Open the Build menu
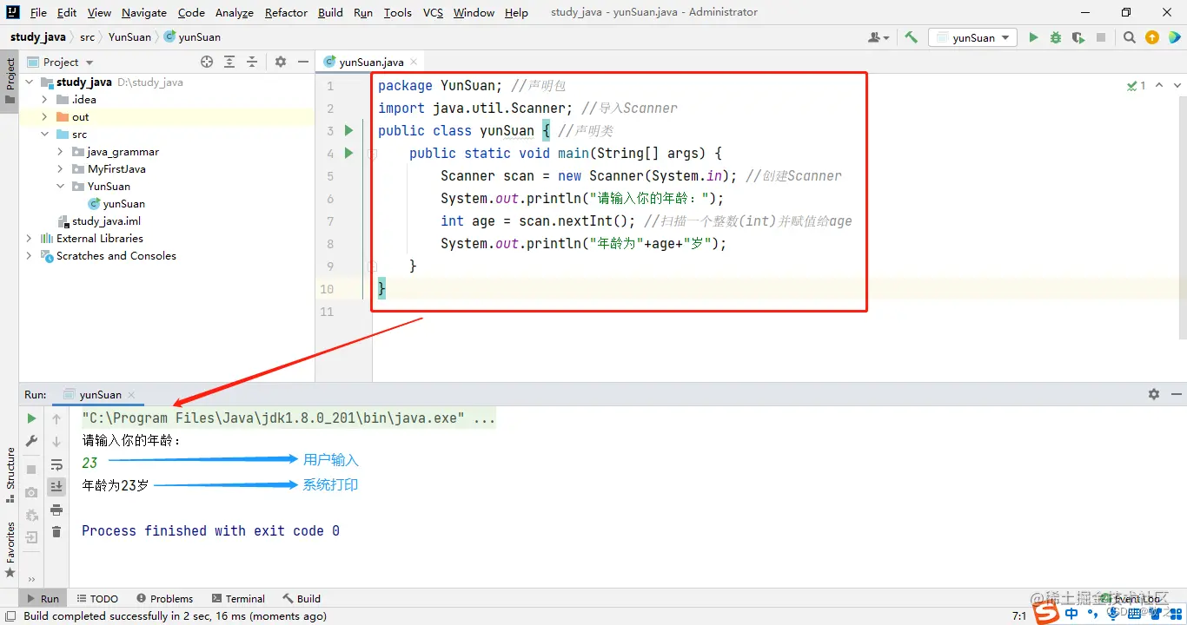The width and height of the screenshot is (1187, 625). (330, 12)
